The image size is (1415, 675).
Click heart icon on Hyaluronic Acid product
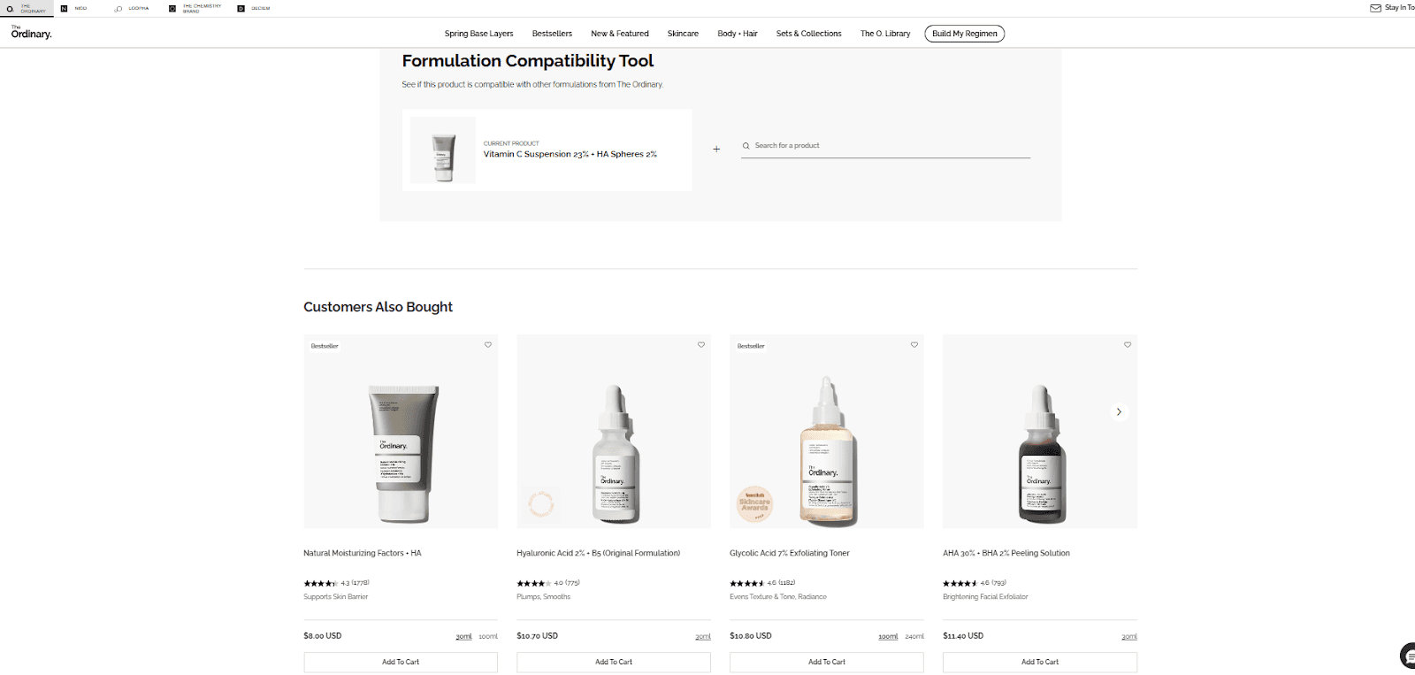[701, 345]
